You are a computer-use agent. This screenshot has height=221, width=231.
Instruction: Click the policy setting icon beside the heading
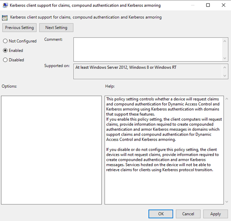pyautogui.click(x=5, y=18)
